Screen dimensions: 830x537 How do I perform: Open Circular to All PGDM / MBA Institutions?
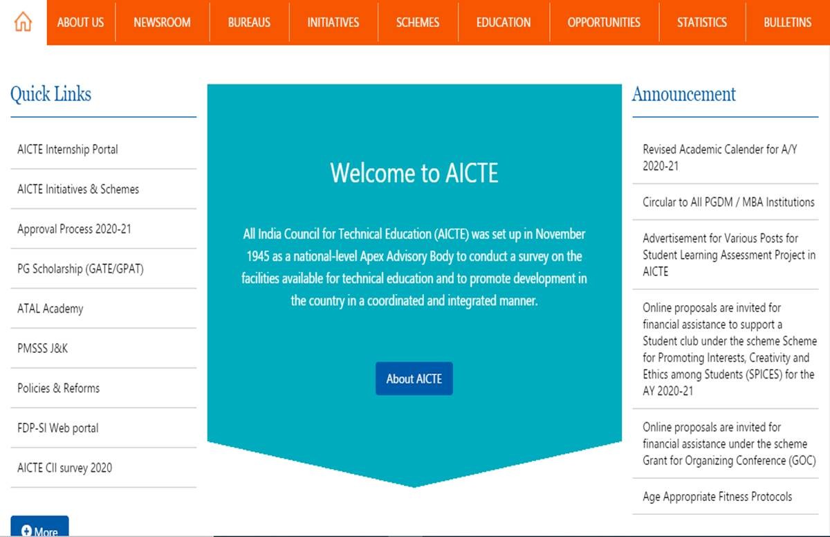click(728, 202)
